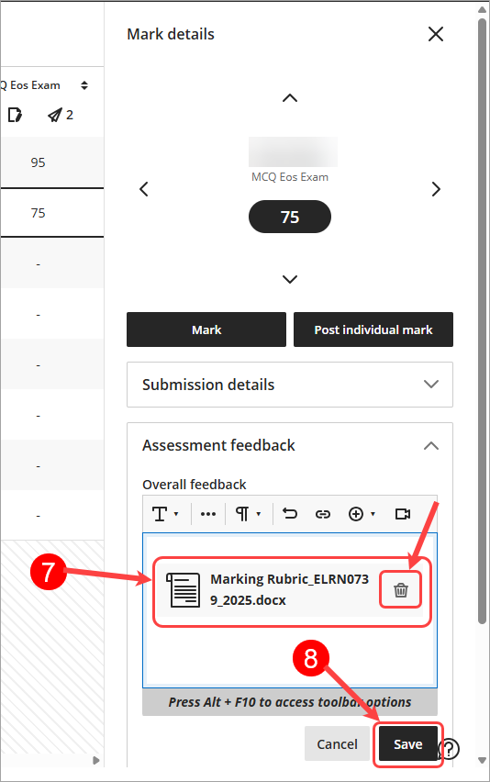The width and height of the screenshot is (490, 782).
Task: Expand the Submission details section
Action: click(290, 385)
